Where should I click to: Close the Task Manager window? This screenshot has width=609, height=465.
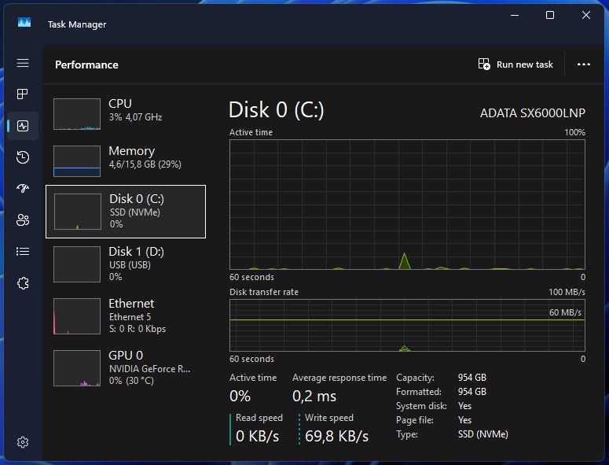click(586, 15)
